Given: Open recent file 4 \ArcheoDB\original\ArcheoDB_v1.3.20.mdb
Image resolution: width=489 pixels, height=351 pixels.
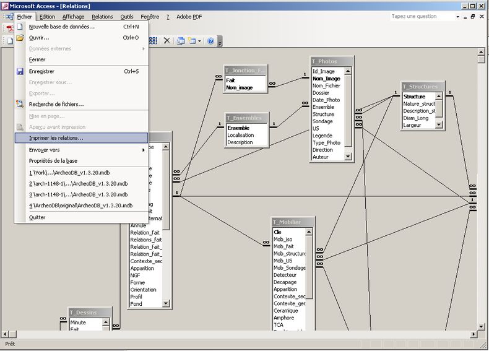Looking at the screenshot, I should tap(82, 206).
